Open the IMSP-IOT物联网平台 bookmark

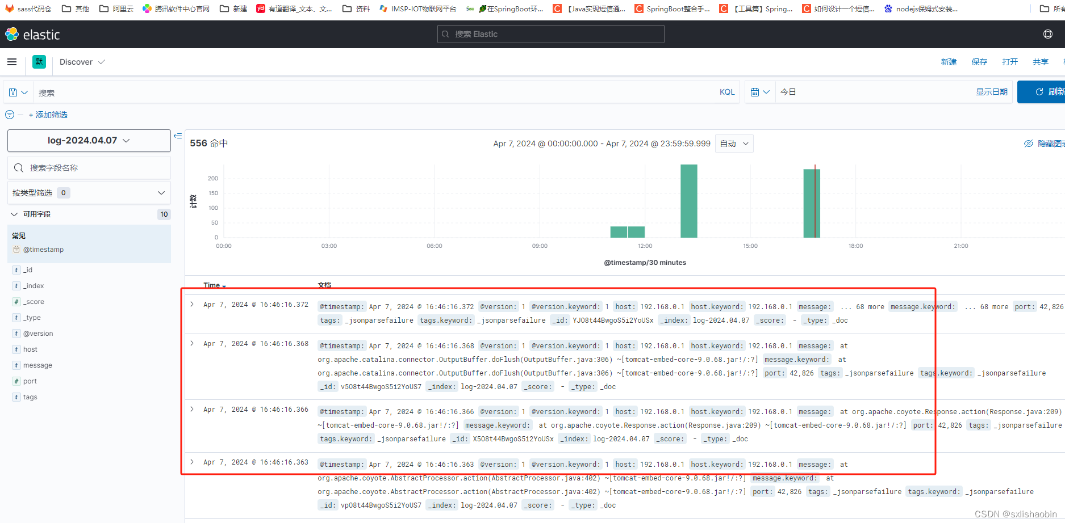[x=417, y=9]
